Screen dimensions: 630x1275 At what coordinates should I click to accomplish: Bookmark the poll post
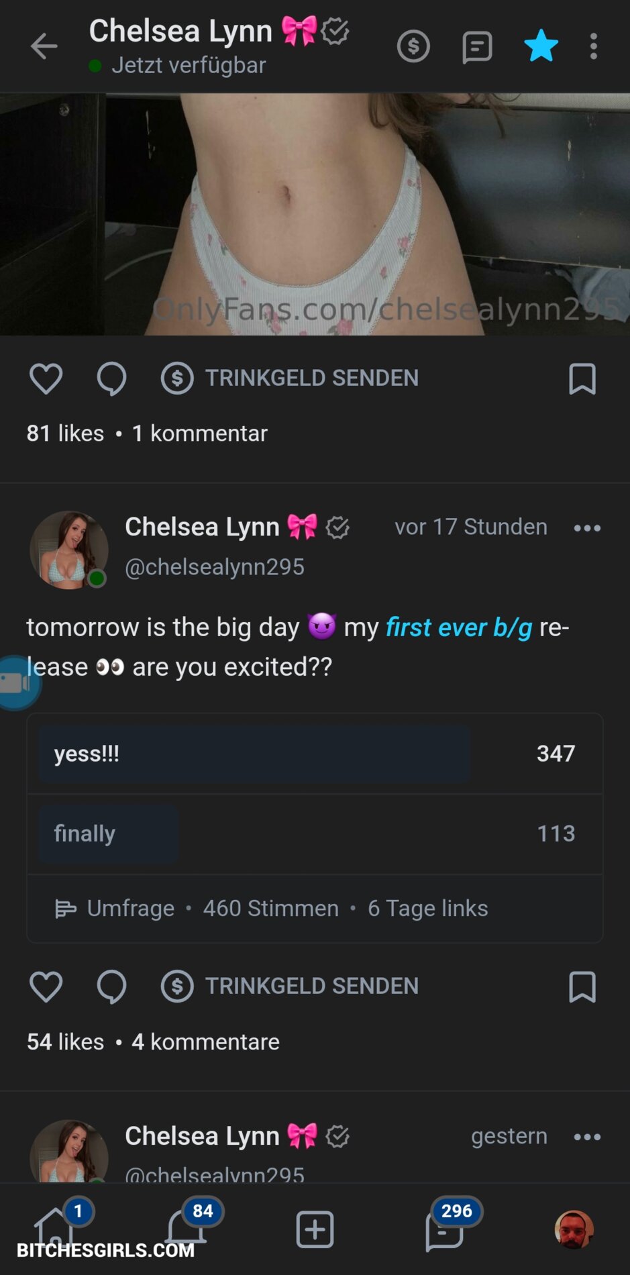pyautogui.click(x=582, y=986)
